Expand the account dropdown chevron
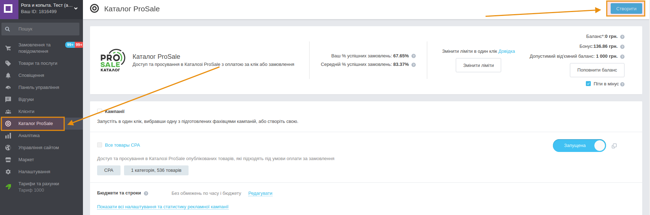Viewport: 650px width, 215px height. (76, 9)
